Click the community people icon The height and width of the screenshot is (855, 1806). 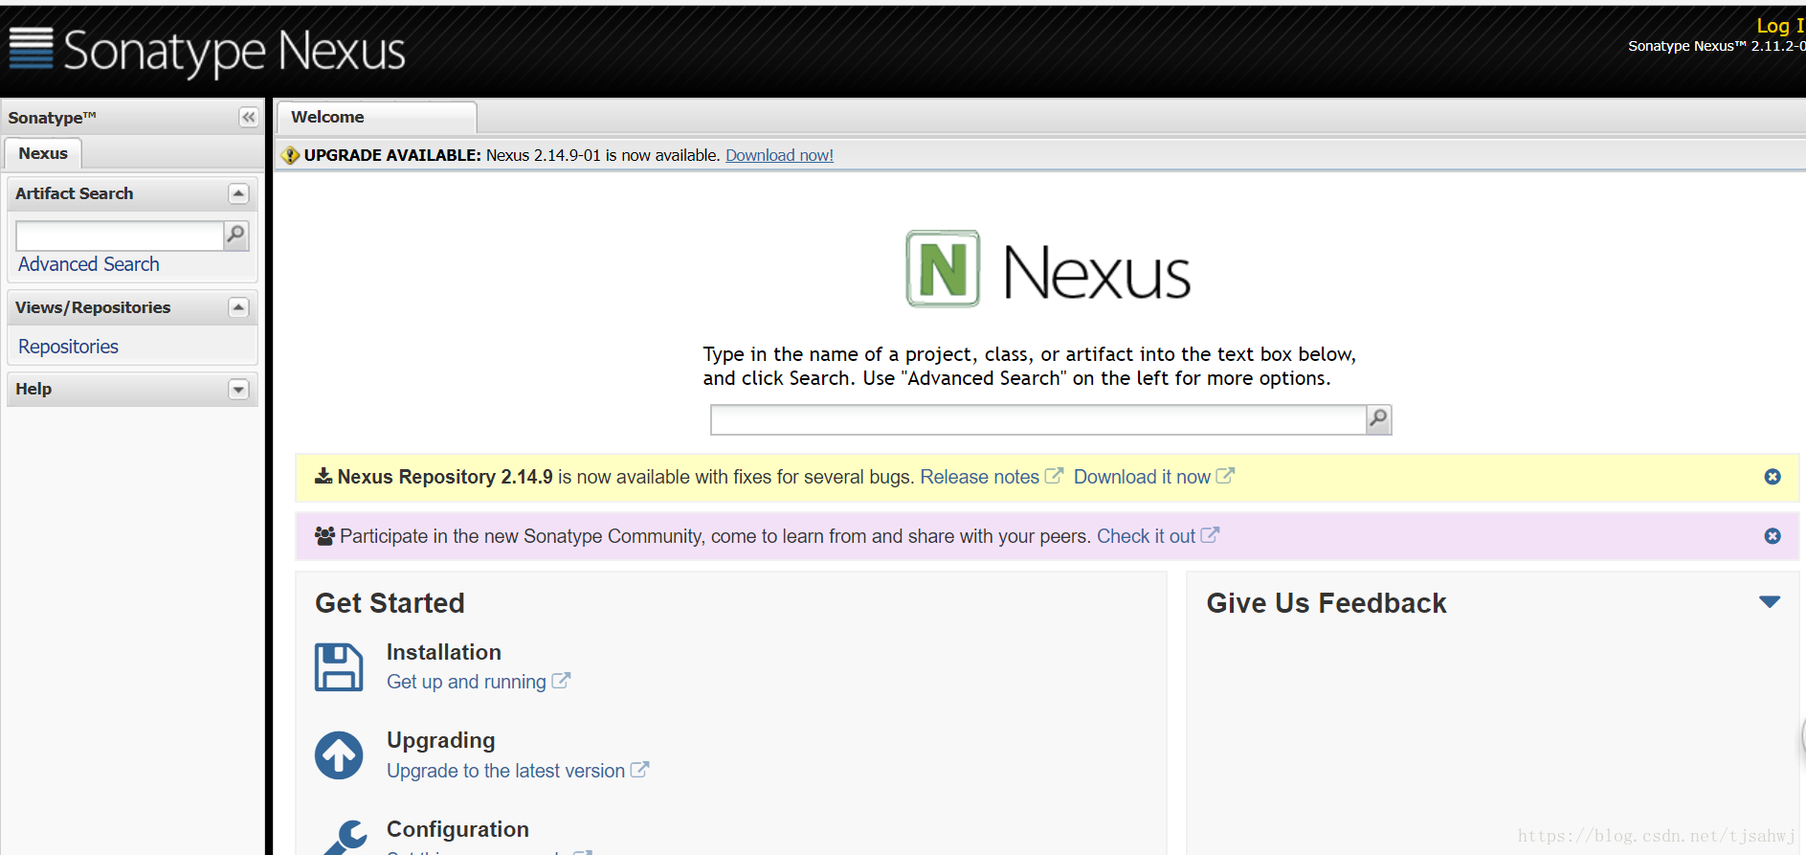(324, 536)
